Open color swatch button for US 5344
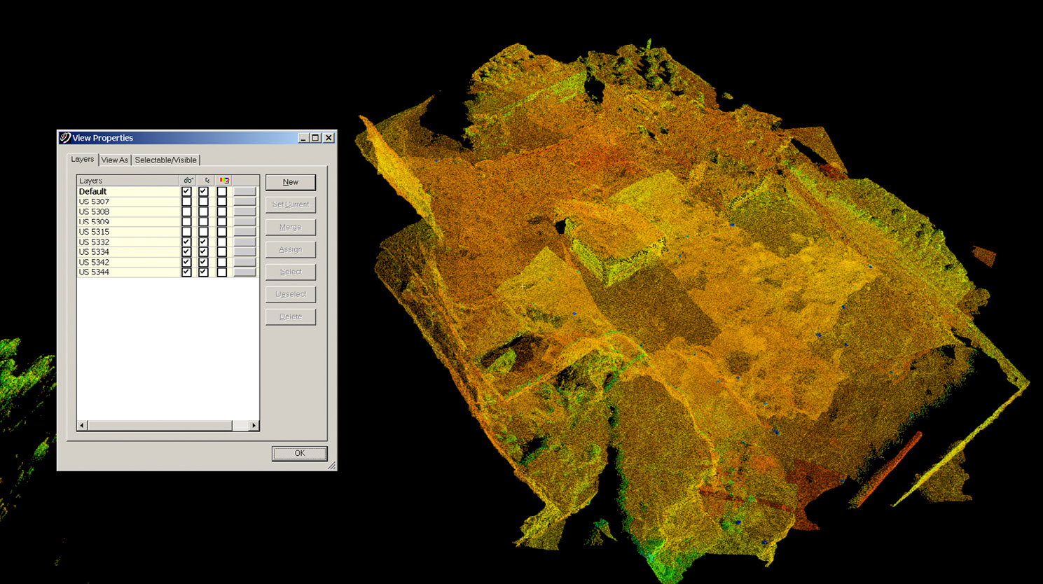The width and height of the screenshot is (1043, 584). [244, 272]
